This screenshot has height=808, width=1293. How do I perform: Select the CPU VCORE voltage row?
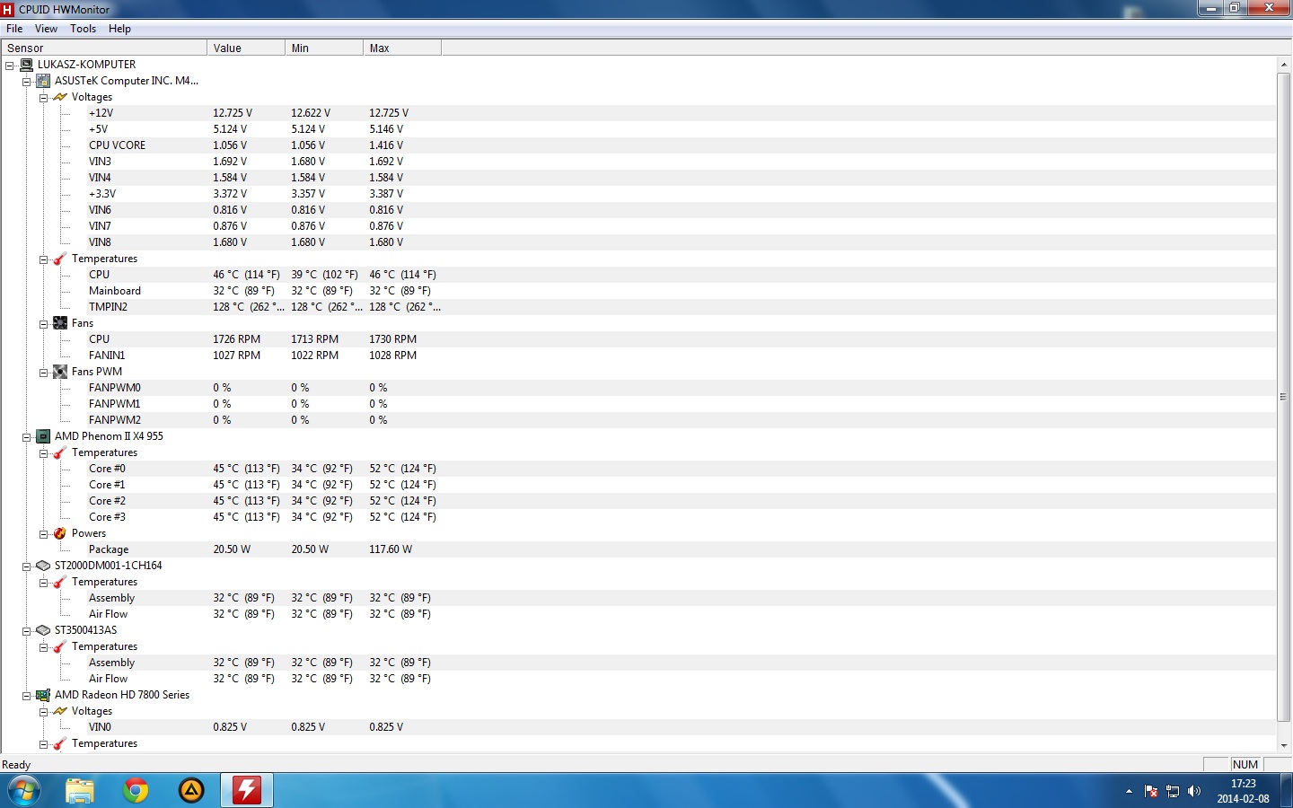pyautogui.click(x=638, y=145)
